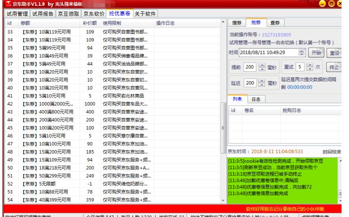Click the 重试 count input field

(300, 67)
